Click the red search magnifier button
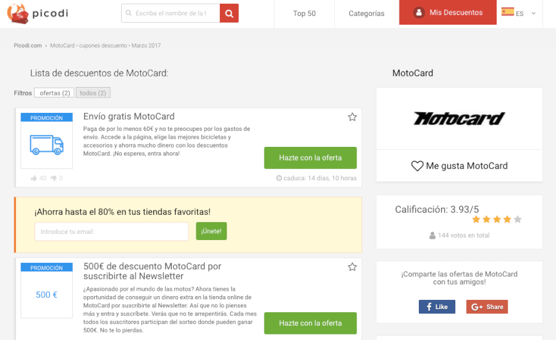556x340 pixels. pos(229,13)
